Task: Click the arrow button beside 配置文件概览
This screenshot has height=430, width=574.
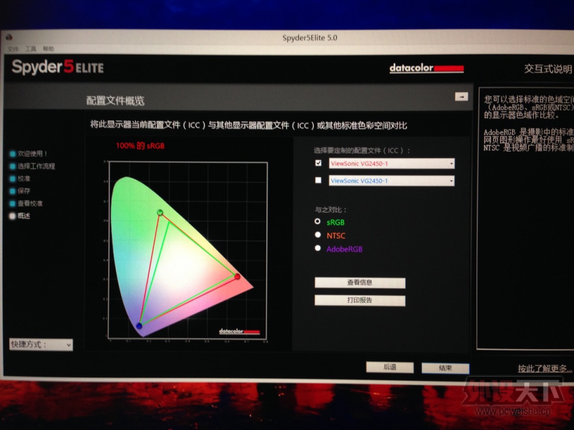Action: click(461, 97)
